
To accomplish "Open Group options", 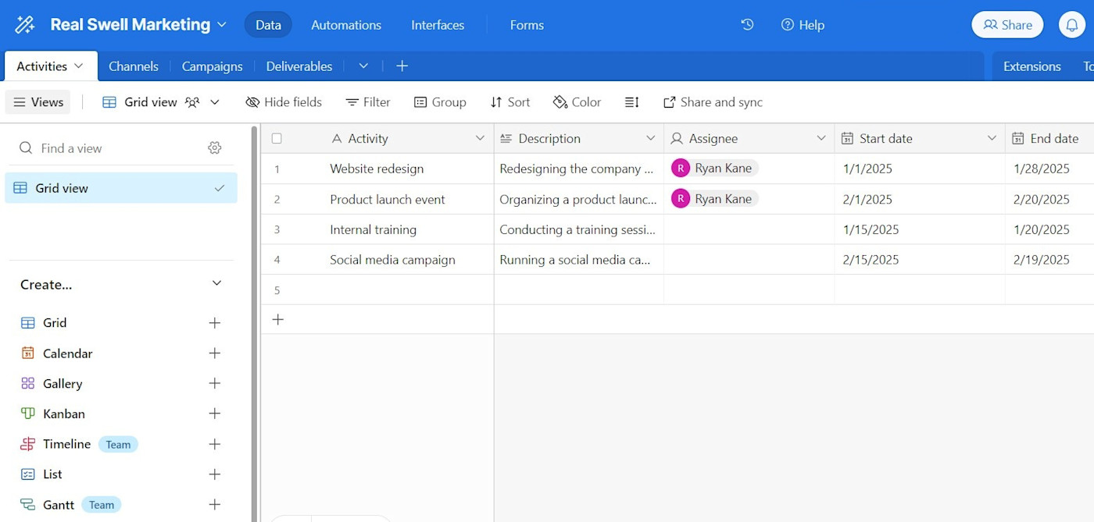I will pos(440,102).
